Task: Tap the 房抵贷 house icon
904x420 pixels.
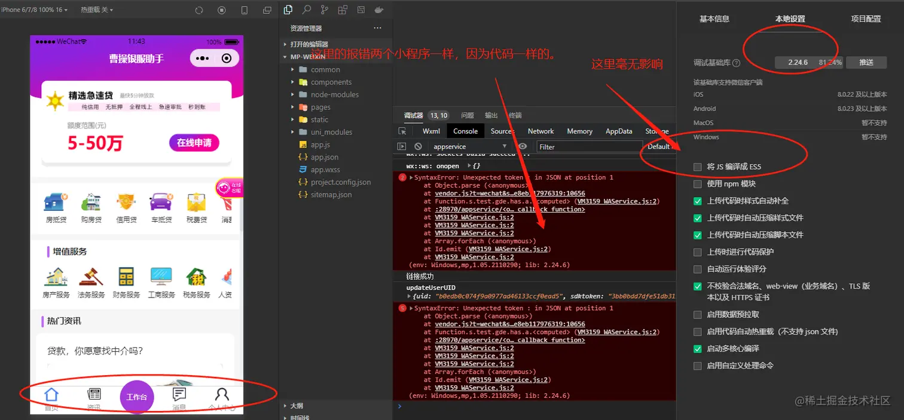Action: click(54, 203)
